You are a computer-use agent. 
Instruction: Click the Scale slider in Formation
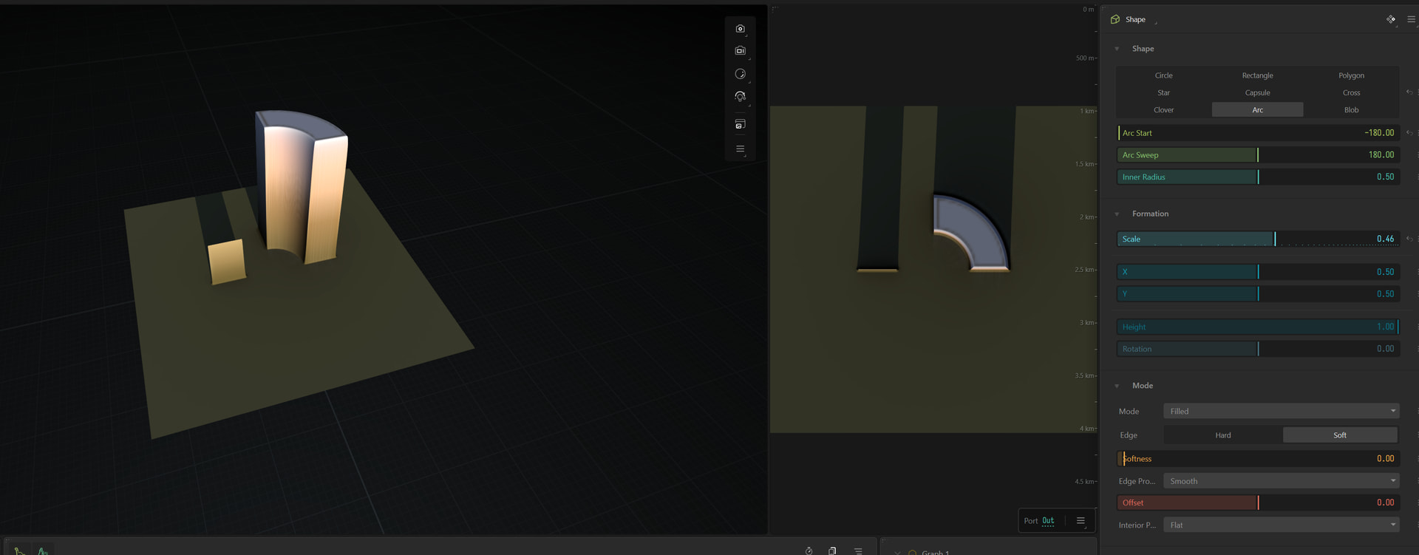(x=1258, y=239)
